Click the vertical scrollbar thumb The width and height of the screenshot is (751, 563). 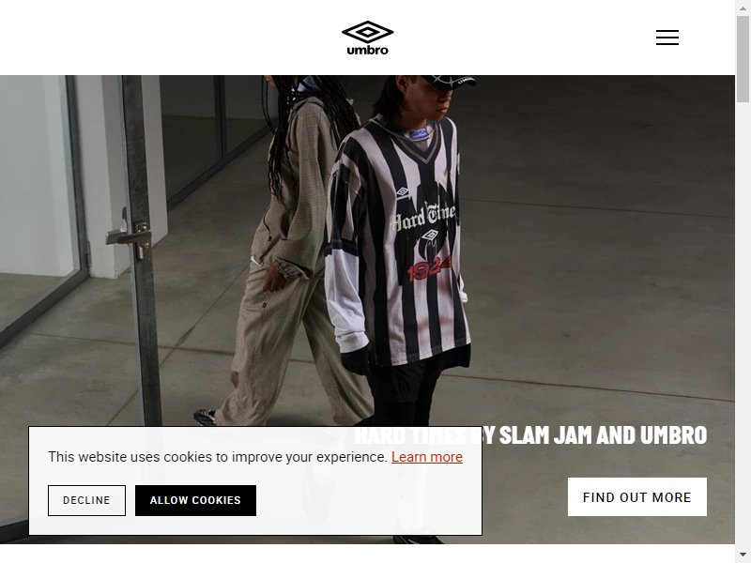[743, 59]
